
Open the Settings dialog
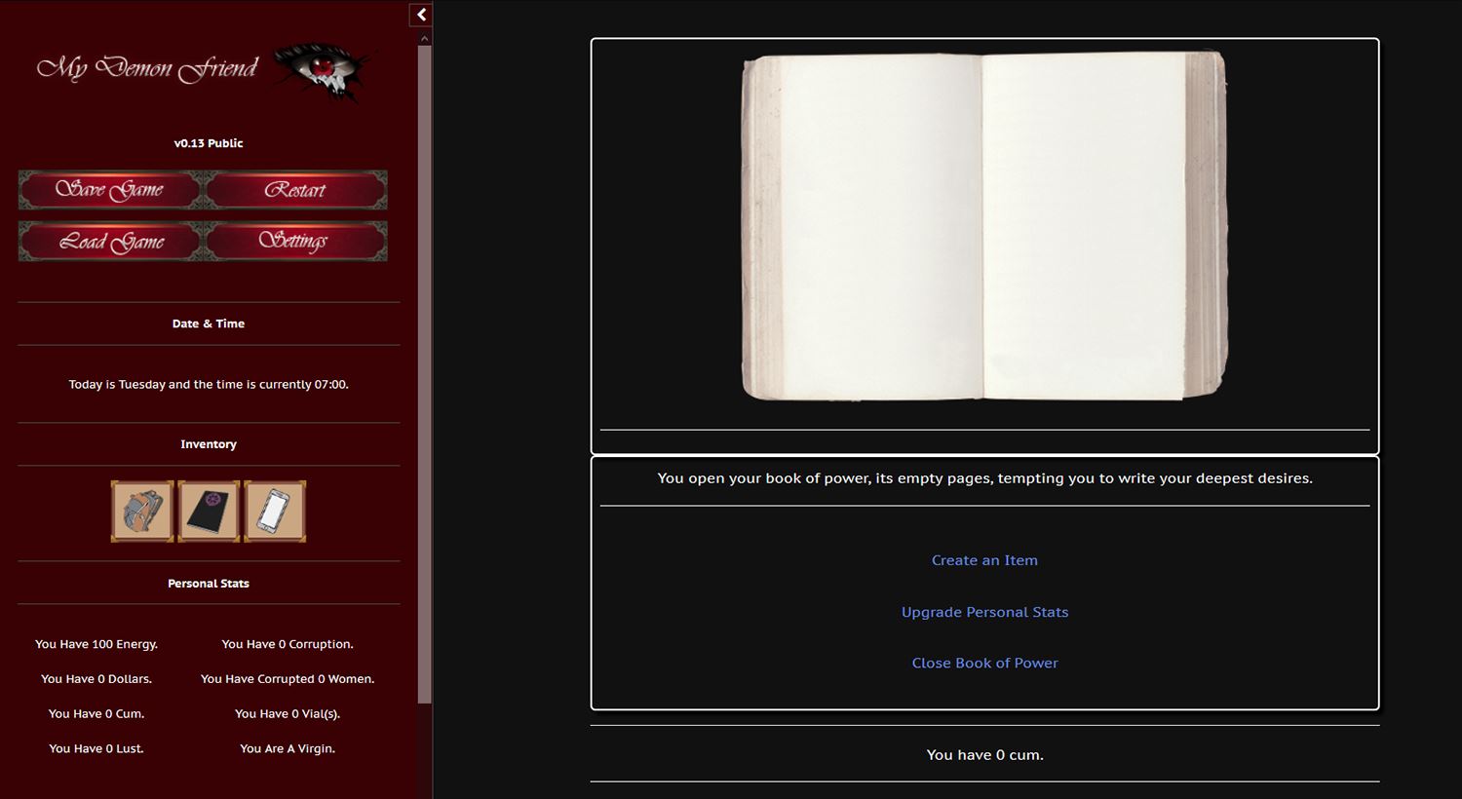point(295,242)
